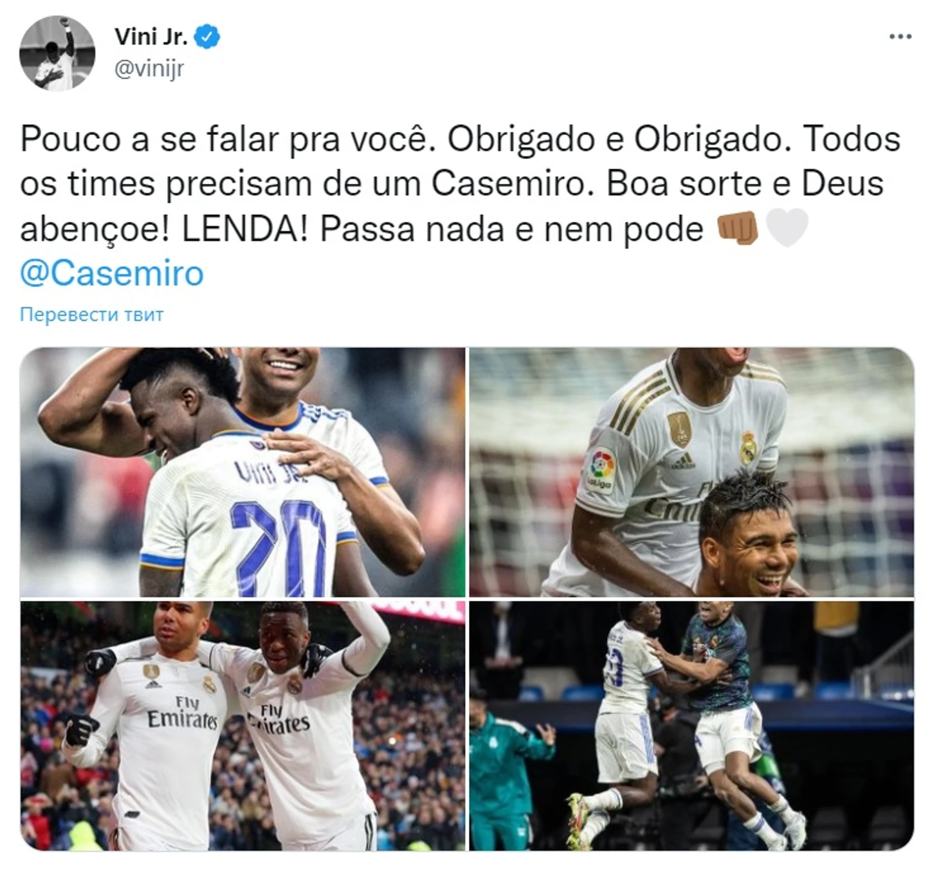Open the top-right celebration photo
Image resolution: width=939 pixels, height=871 pixels.
pos(691,472)
